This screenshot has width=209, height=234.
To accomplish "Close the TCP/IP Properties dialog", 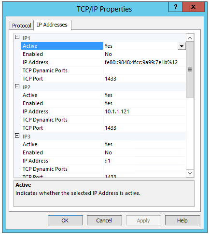I will click(194, 7).
